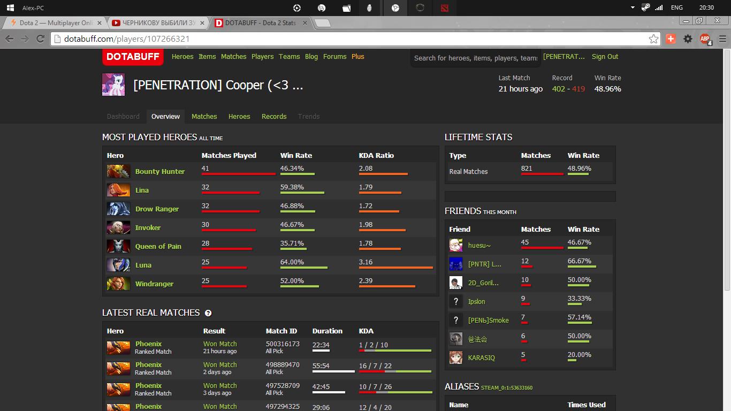Open match ID 498889470
Viewport: 731px width, 411px height.
tap(283, 364)
